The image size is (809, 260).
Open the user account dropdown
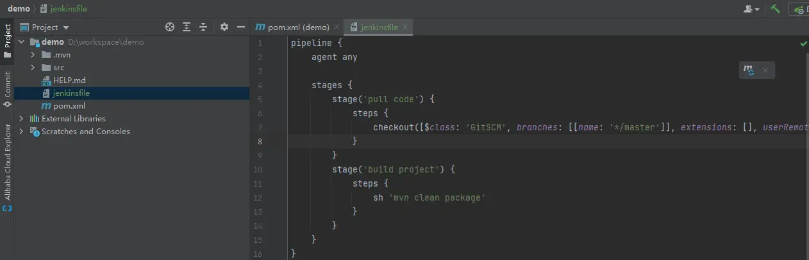(x=751, y=9)
